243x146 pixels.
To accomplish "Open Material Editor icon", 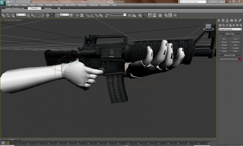I will click(x=160, y=15).
